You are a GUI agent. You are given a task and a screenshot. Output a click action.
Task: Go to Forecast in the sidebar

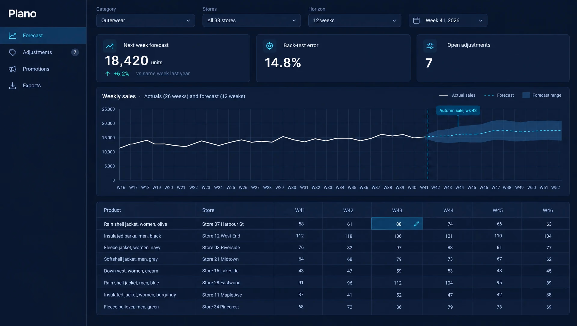click(43, 35)
